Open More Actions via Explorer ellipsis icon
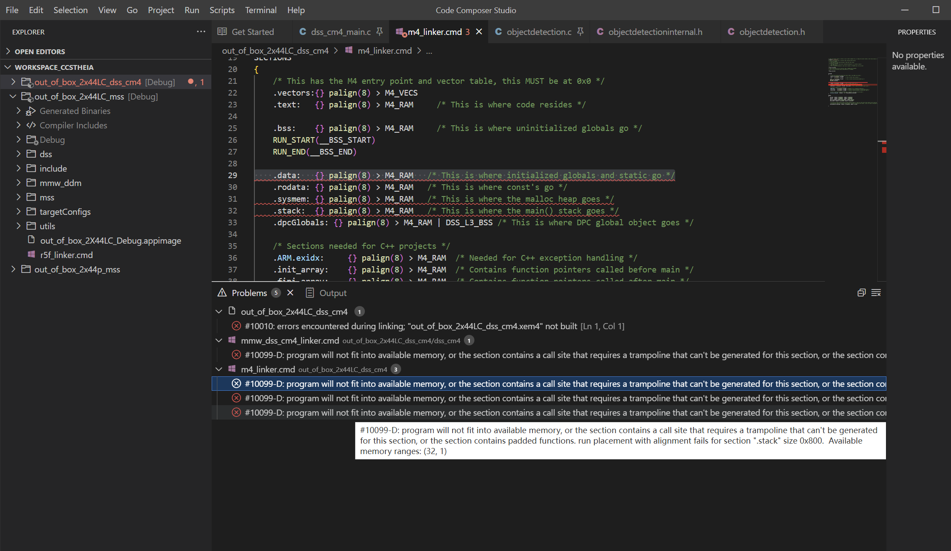Screen dimensions: 951x551 click(x=201, y=31)
